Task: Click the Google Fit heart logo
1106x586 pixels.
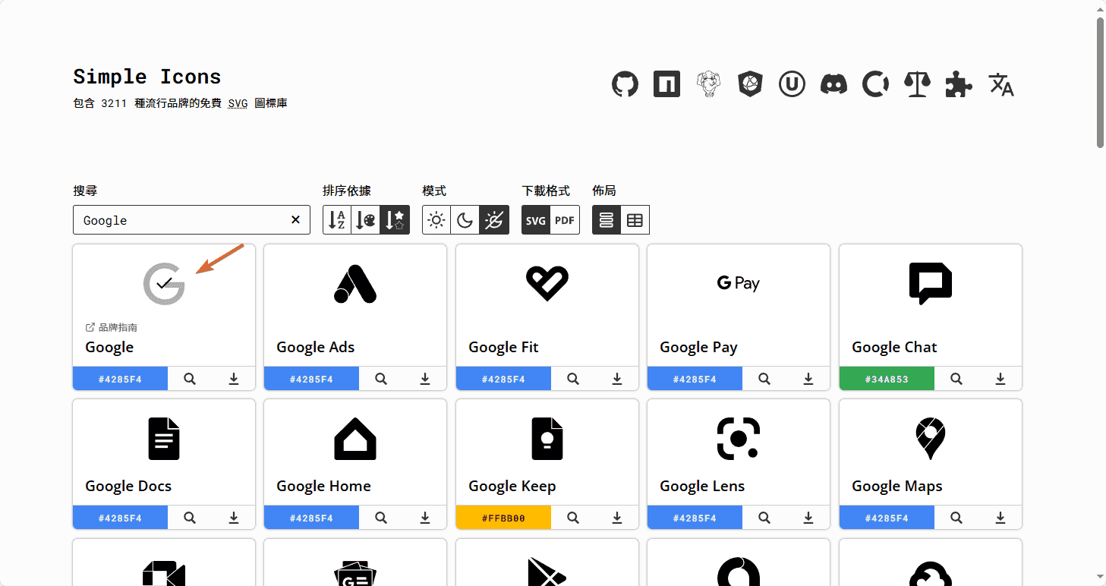Action: pos(547,284)
